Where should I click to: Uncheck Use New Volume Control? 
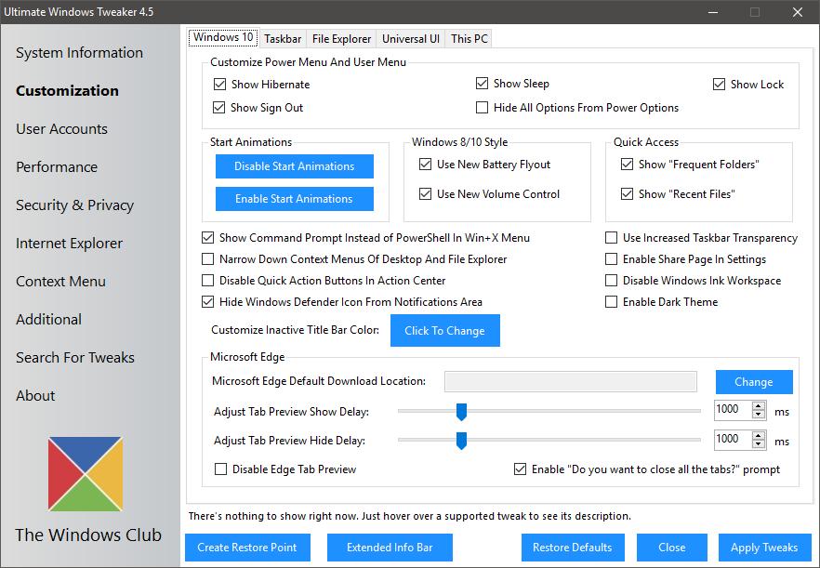coord(426,194)
